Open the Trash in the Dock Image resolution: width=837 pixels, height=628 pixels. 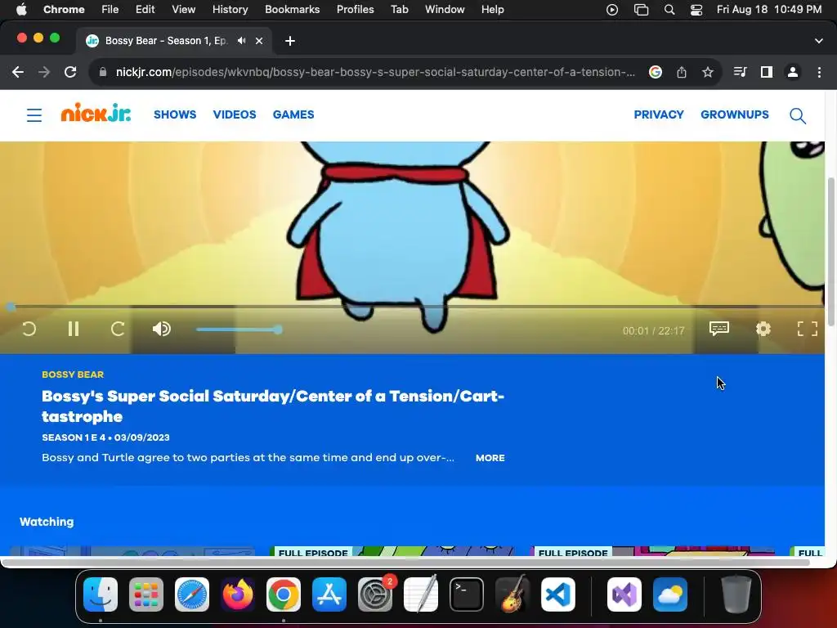(x=736, y=594)
